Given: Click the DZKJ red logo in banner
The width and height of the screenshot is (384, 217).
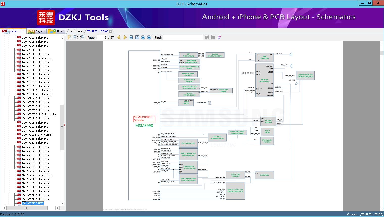Looking at the screenshot, I should (x=46, y=17).
